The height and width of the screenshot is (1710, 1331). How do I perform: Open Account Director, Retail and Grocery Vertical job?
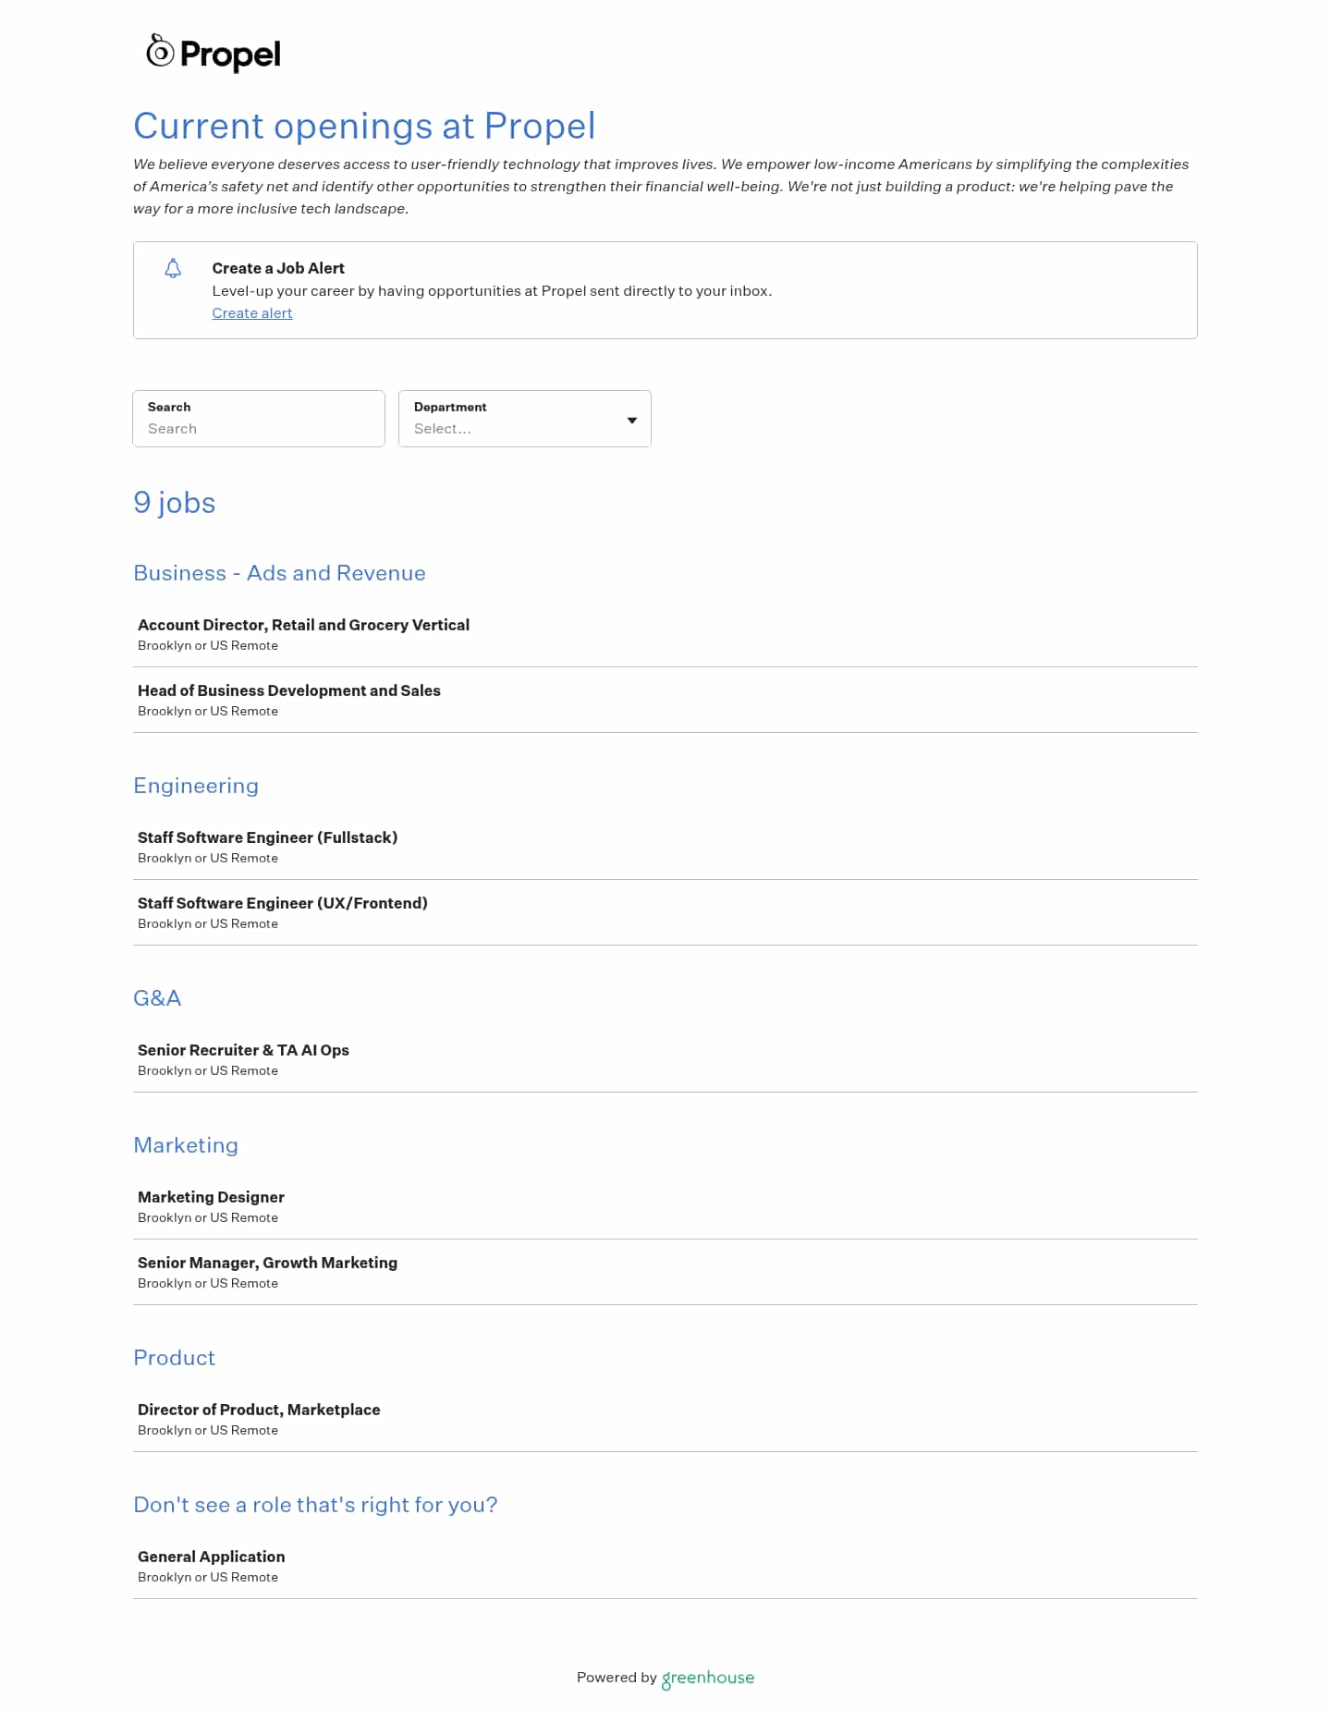pos(303,625)
